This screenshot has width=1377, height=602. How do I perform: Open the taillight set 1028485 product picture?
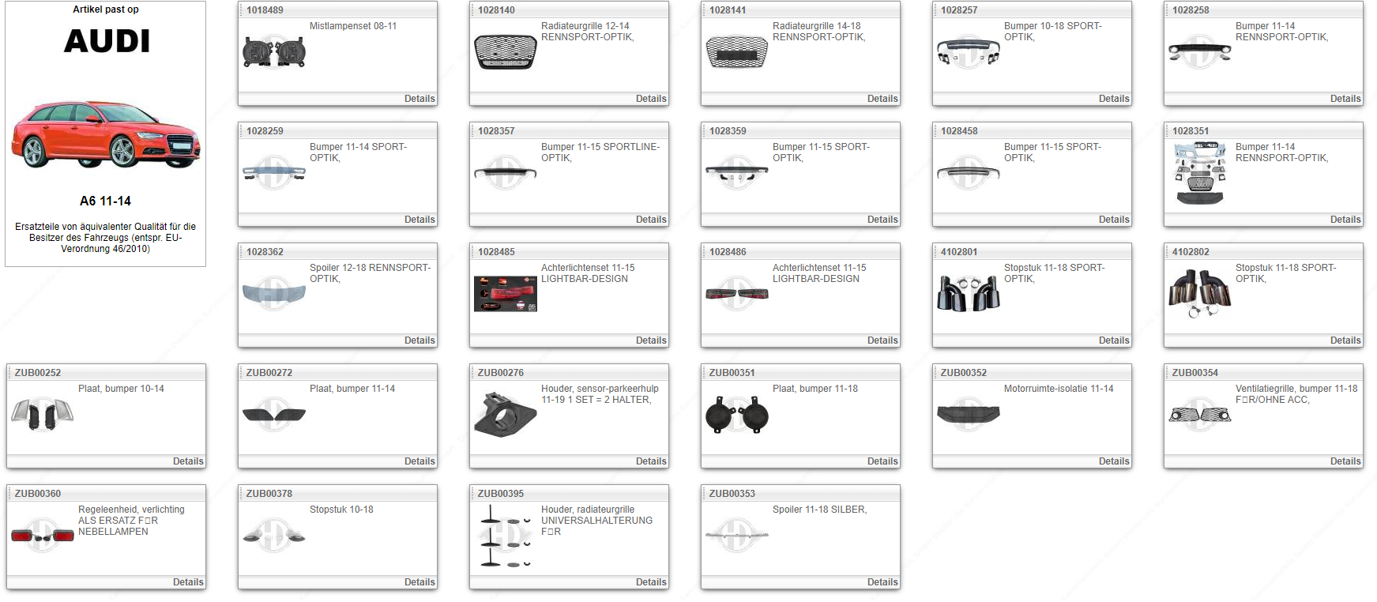[505, 294]
